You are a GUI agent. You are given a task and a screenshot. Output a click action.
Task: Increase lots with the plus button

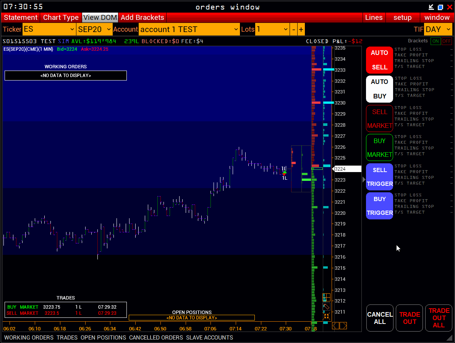tap(301, 29)
